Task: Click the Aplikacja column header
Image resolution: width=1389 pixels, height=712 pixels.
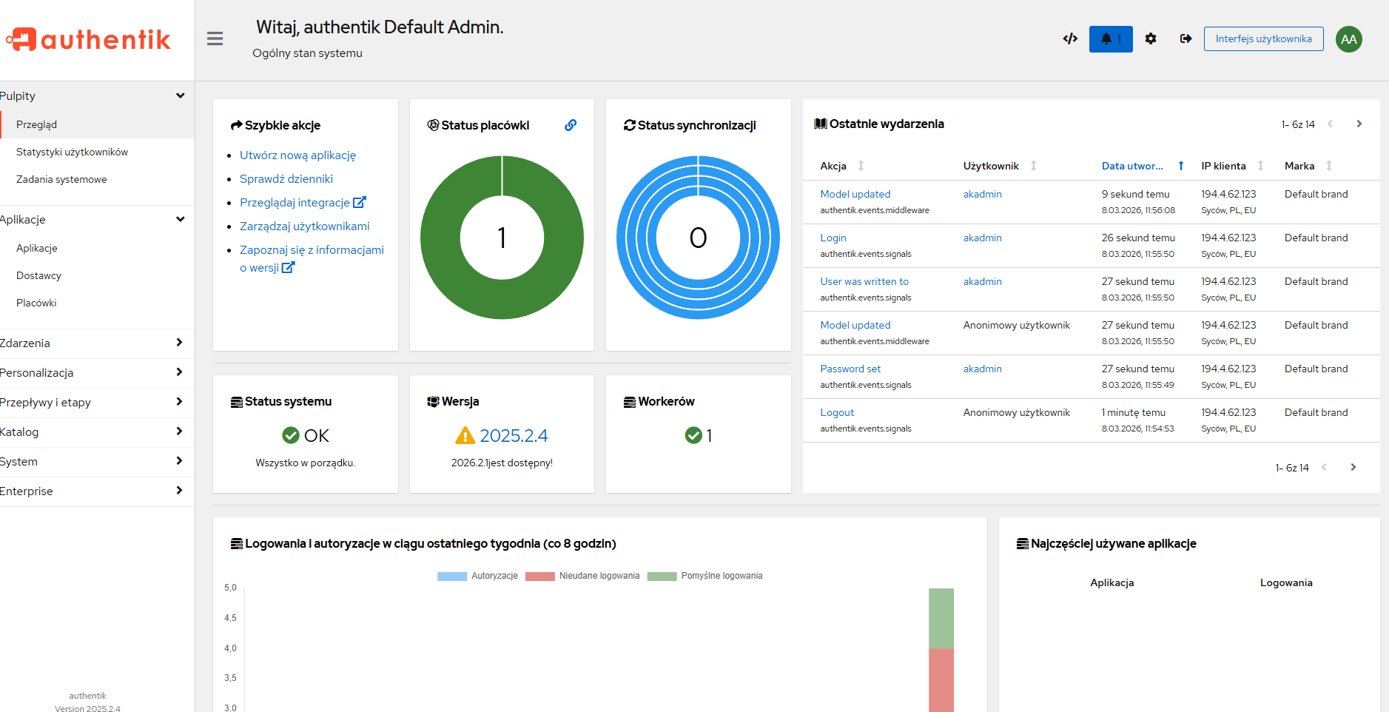Action: pyautogui.click(x=1111, y=582)
